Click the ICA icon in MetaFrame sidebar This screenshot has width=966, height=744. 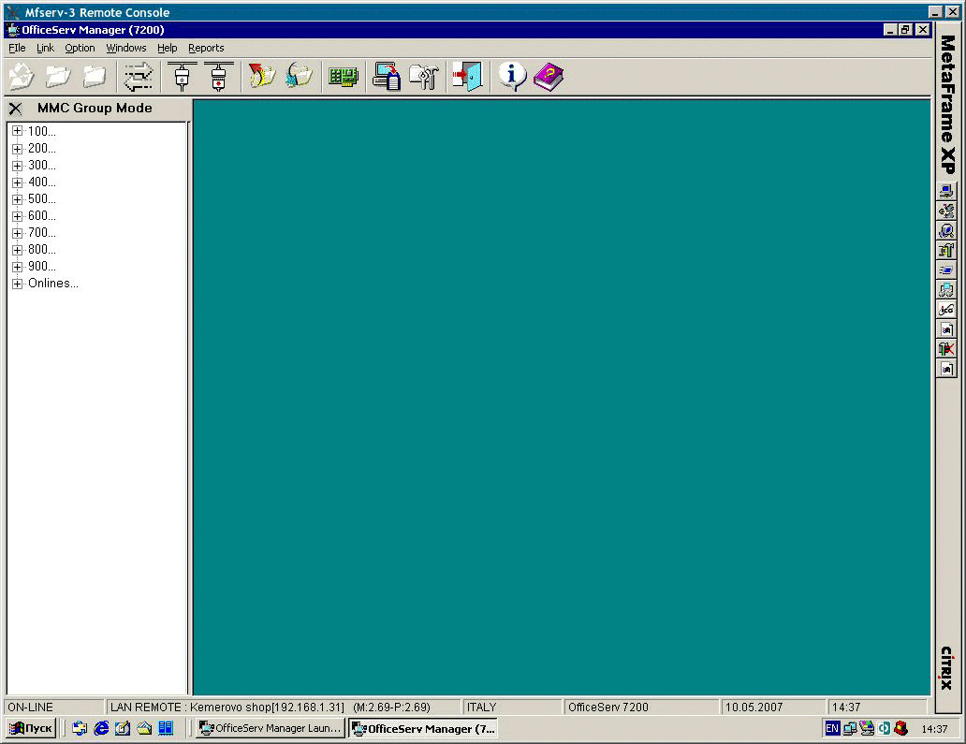tap(947, 309)
